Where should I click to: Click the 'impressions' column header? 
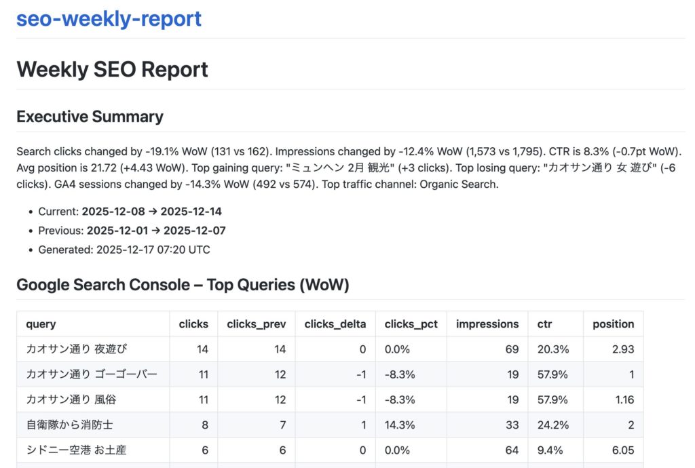tap(487, 324)
